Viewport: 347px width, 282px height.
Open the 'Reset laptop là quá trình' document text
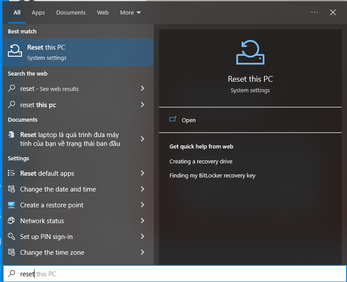click(x=70, y=139)
